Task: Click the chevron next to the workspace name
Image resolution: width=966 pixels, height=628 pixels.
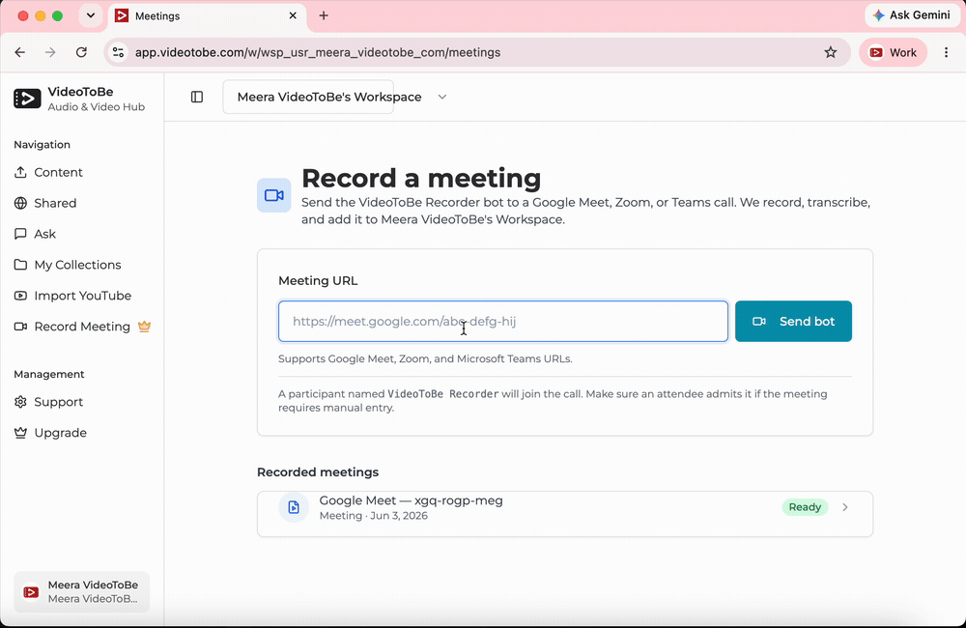Action: (442, 97)
